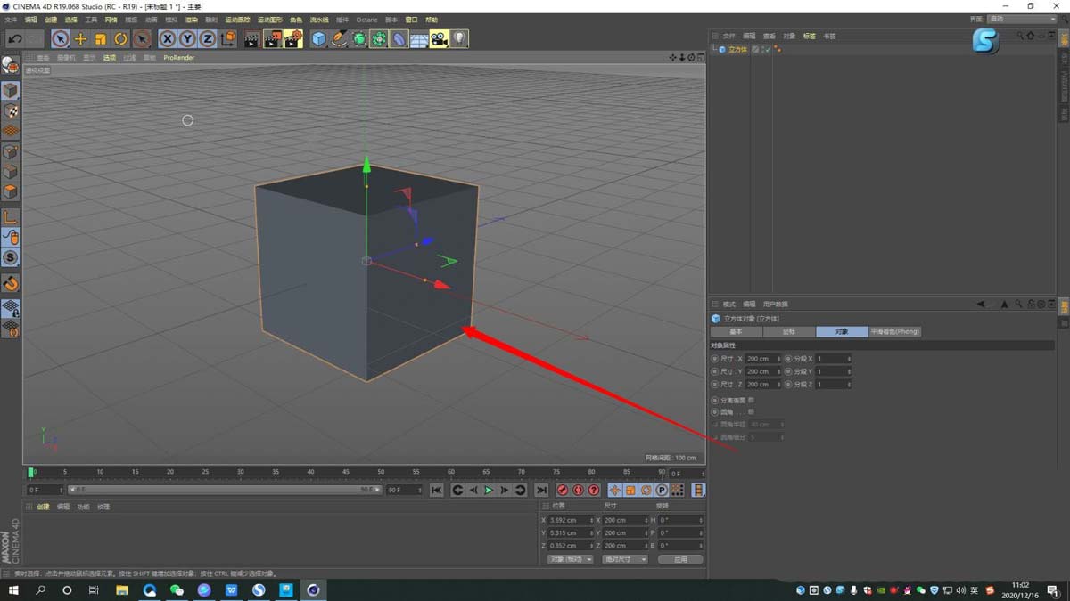
Task: Open File Explorer from the taskbar
Action: [122, 589]
